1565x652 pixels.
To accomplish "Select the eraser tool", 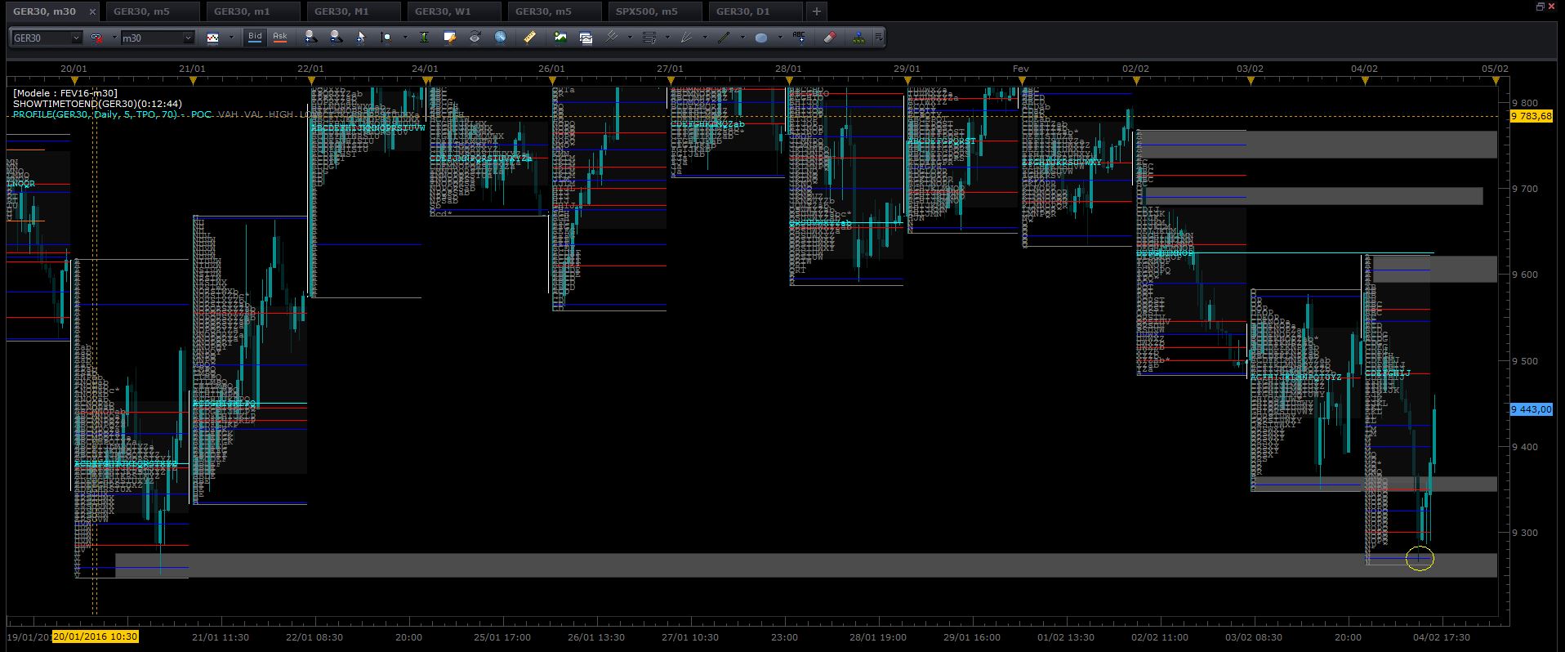I will (x=829, y=37).
